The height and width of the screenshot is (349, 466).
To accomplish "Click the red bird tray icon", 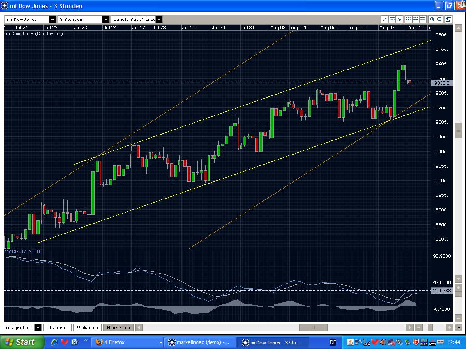I will click(375, 342).
